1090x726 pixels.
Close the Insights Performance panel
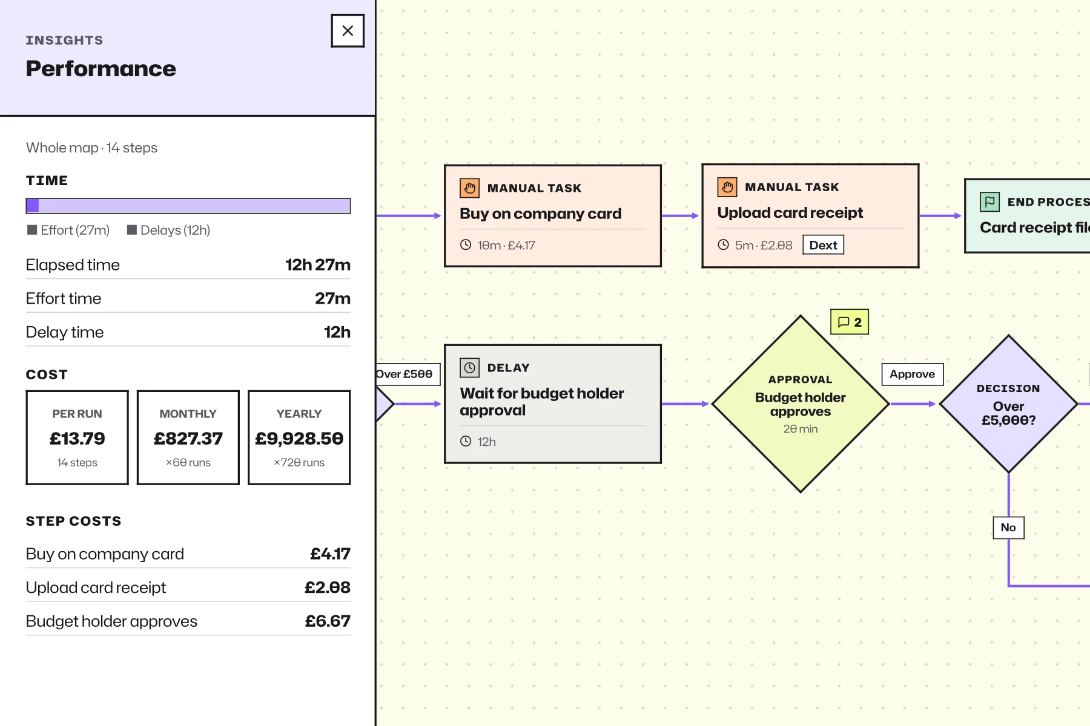coord(348,31)
